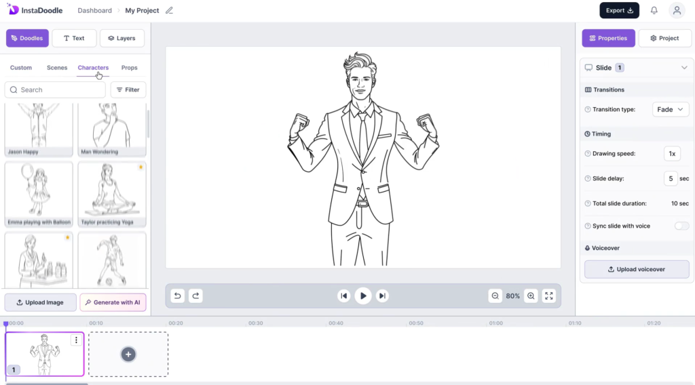Click Upload voiceover button
Viewport: 695px width, 385px height.
coord(637,269)
